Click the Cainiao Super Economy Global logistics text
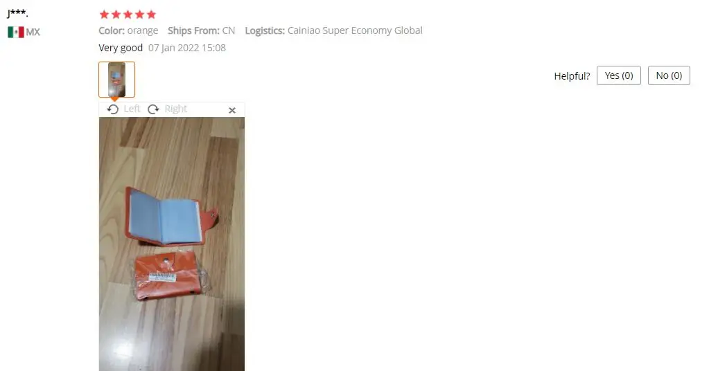 click(355, 30)
